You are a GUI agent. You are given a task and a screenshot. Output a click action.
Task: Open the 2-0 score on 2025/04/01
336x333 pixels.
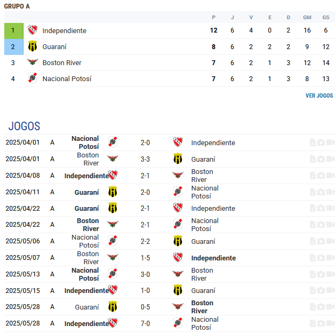(145, 142)
